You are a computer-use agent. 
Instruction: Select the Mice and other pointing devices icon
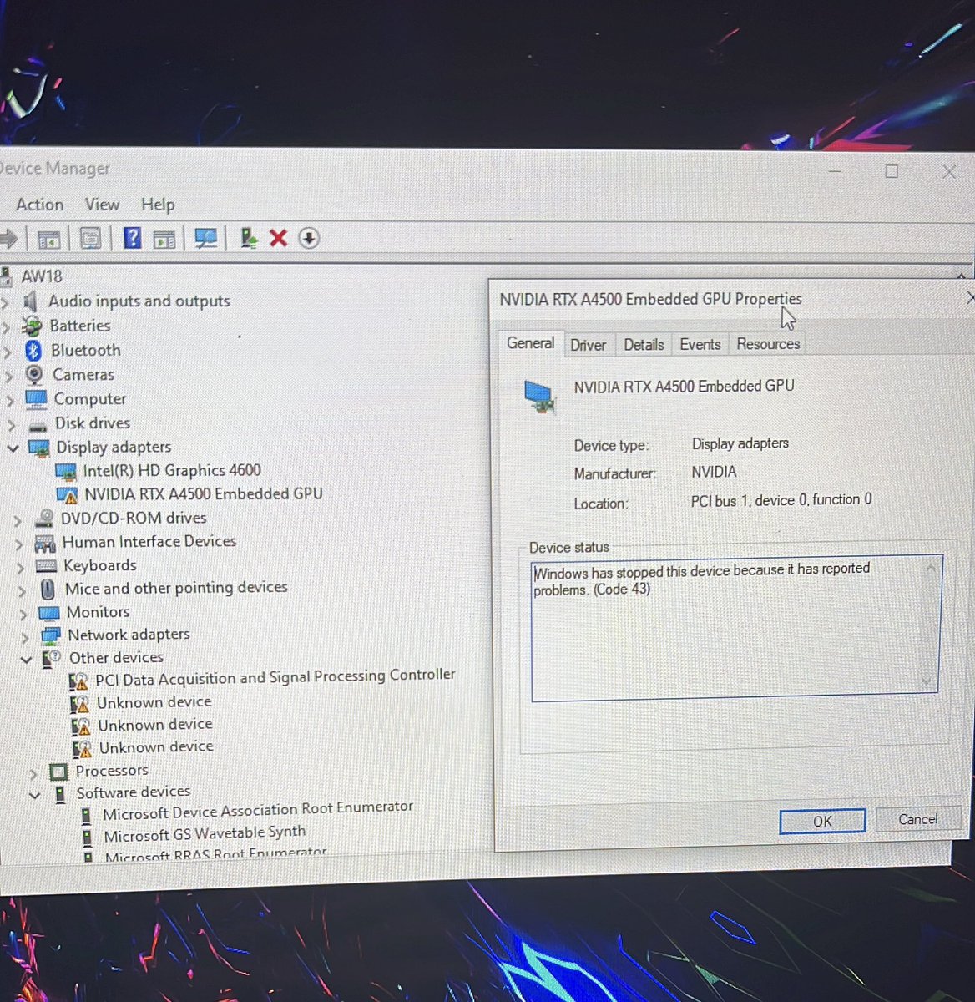coord(48,589)
